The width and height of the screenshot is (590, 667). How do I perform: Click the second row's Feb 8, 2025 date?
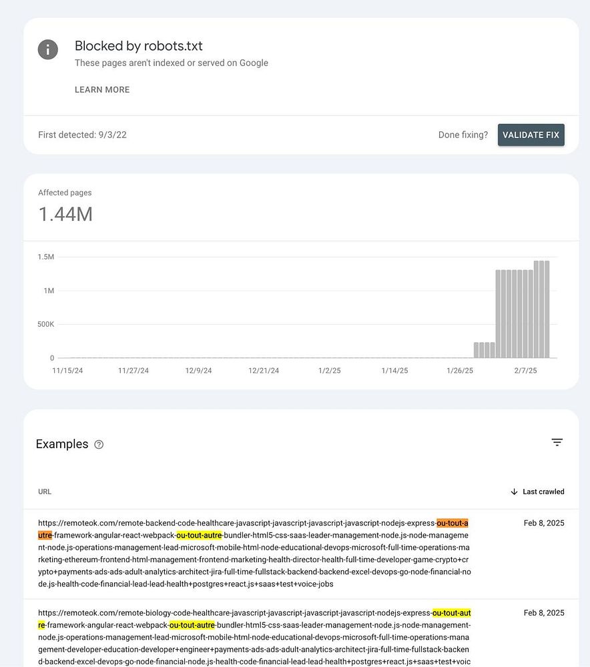tap(544, 613)
